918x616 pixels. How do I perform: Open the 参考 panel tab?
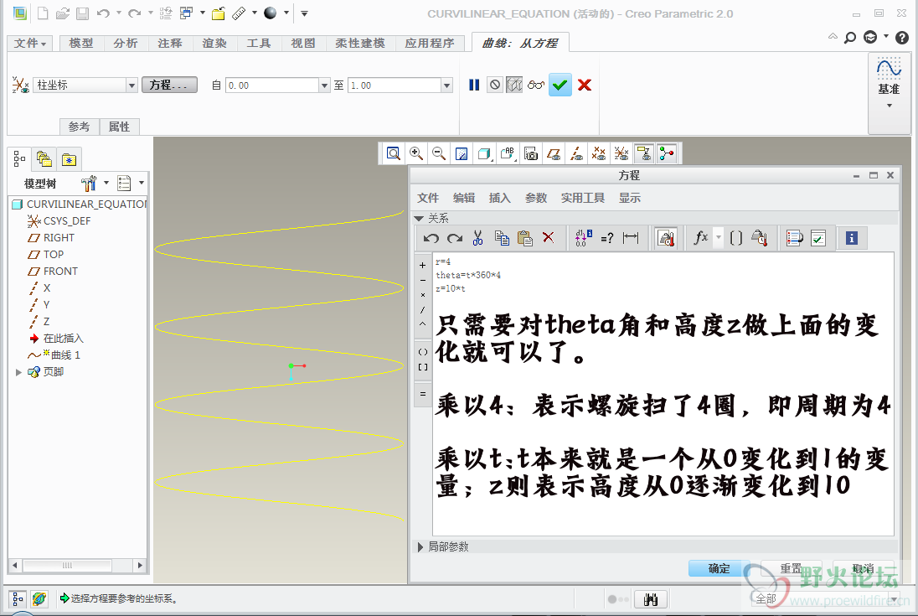pyautogui.click(x=79, y=127)
